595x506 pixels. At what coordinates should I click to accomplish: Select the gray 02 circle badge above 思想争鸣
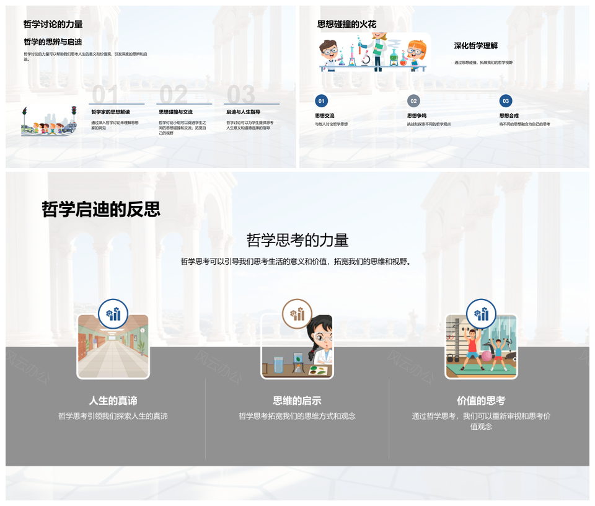click(x=413, y=101)
